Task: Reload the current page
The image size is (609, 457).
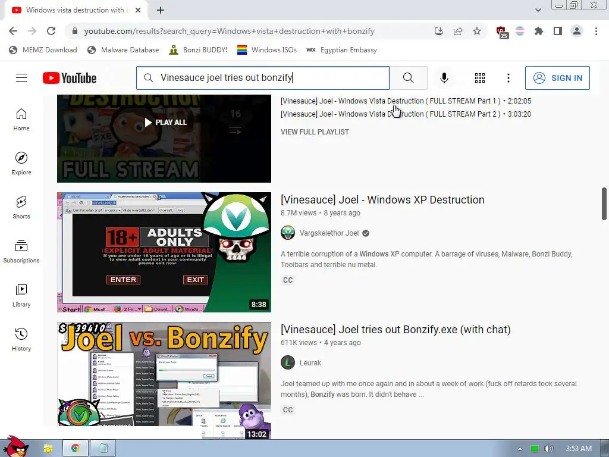Action: point(51,31)
